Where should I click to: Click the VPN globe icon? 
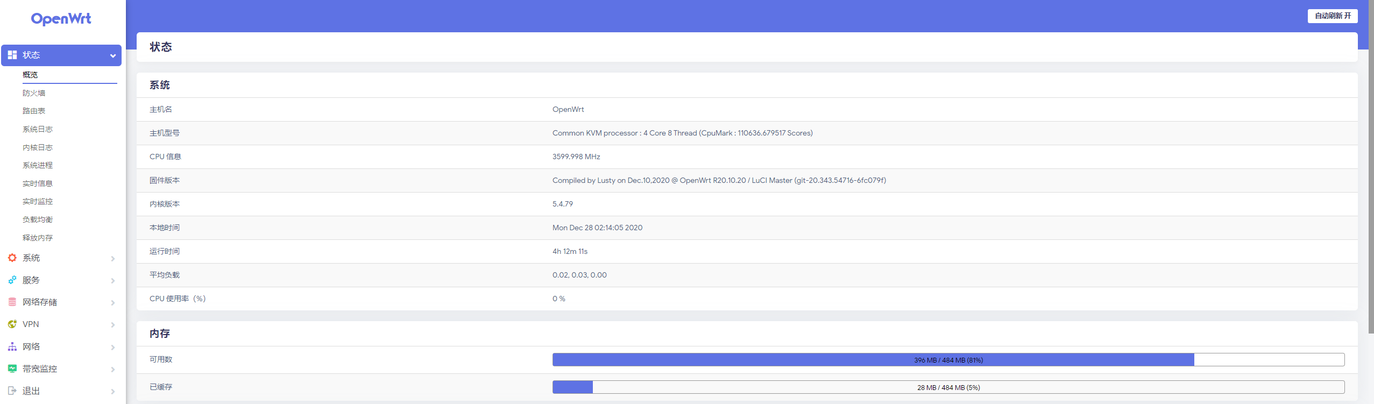12,324
